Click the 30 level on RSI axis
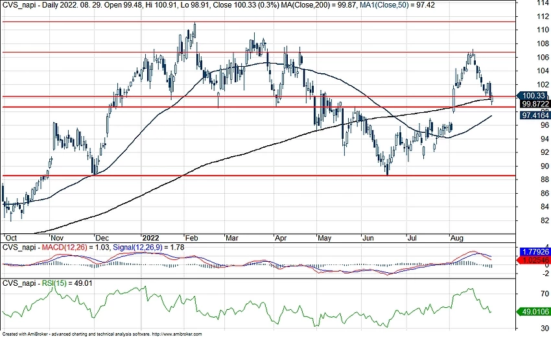The width and height of the screenshot is (551, 337). (545, 328)
